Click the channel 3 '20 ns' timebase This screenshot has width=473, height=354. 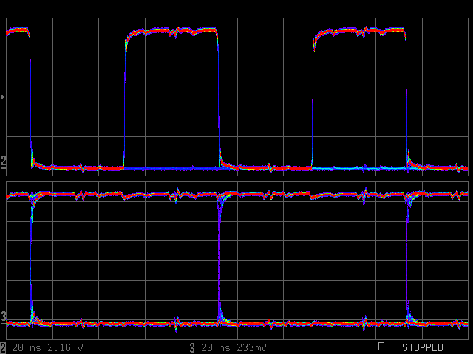point(215,347)
